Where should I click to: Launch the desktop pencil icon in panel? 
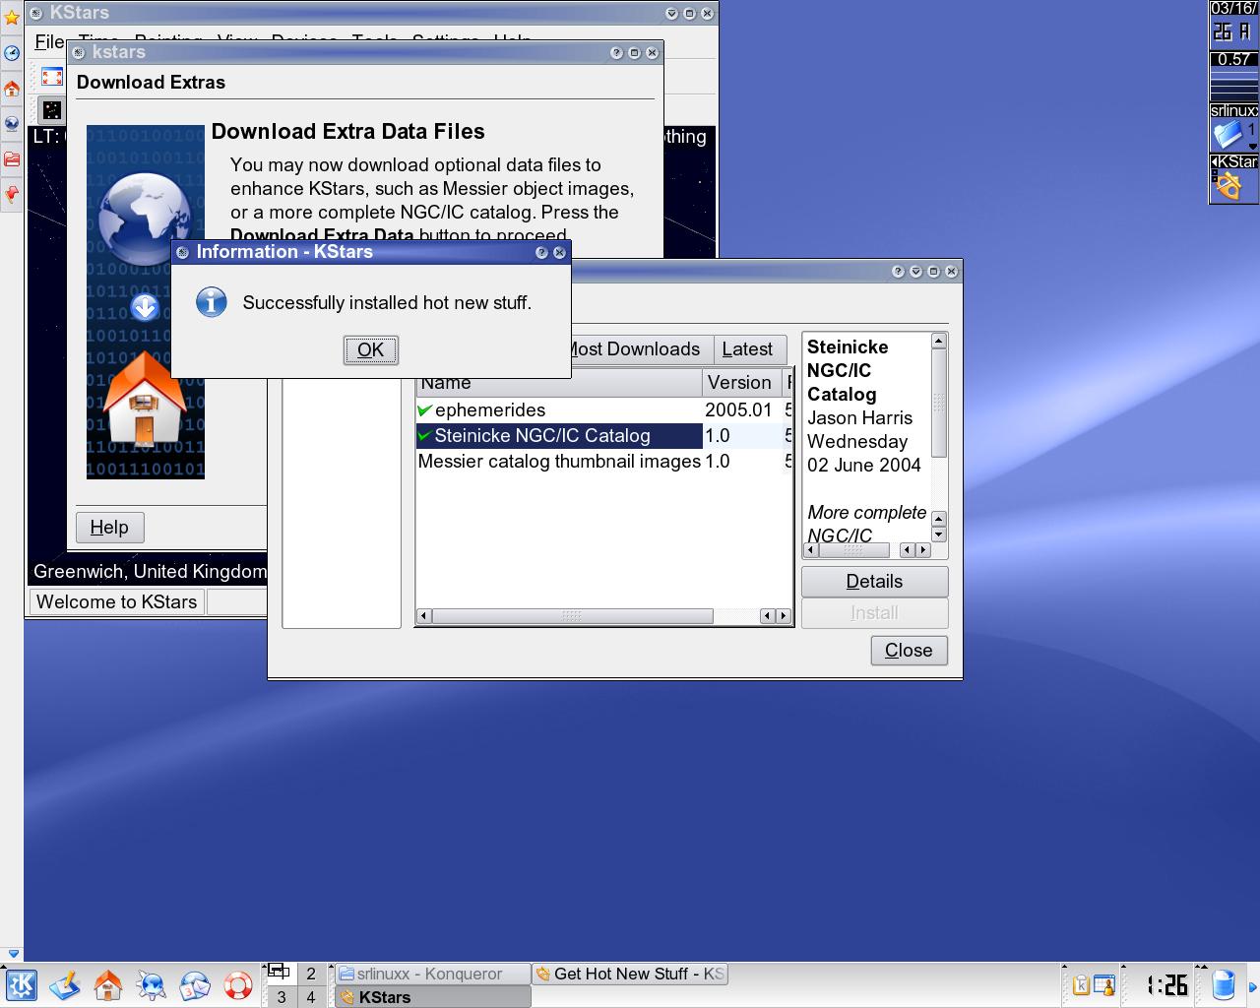pos(65,984)
